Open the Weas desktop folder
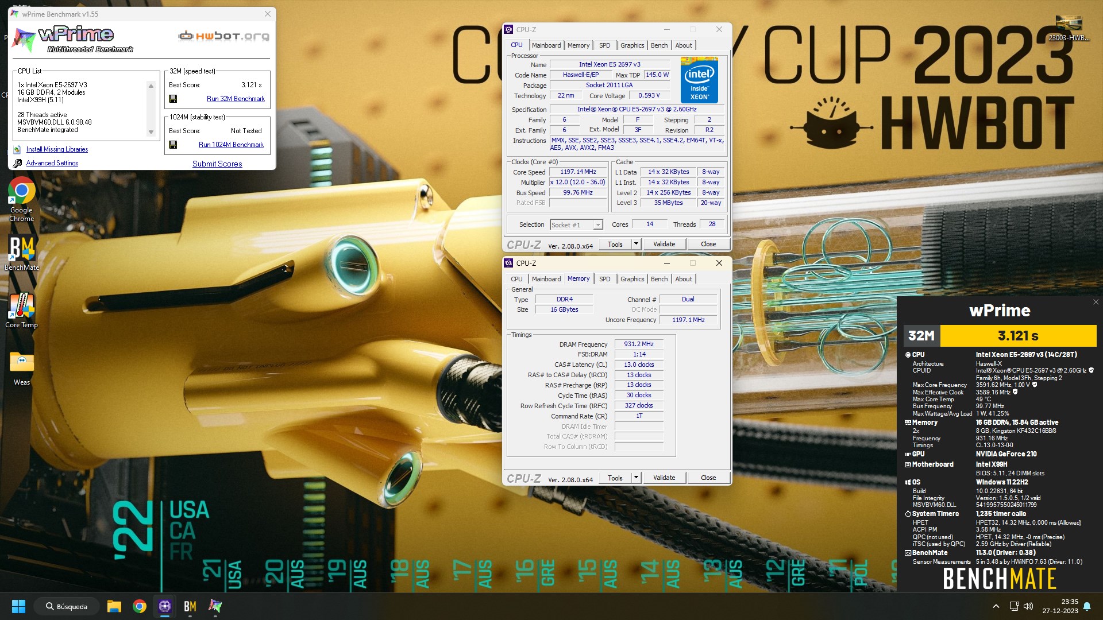The height and width of the screenshot is (620, 1103). pos(22,367)
